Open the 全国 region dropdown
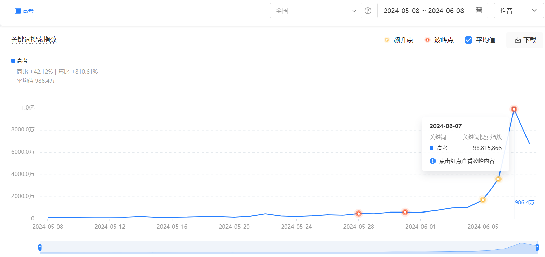The image size is (545, 257). coord(315,11)
